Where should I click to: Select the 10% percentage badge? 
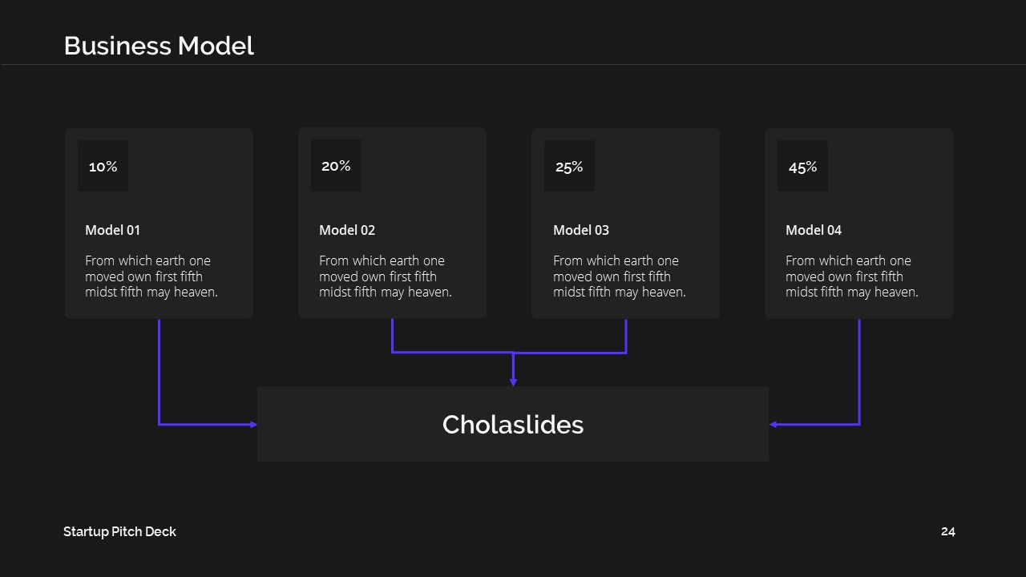tap(103, 166)
